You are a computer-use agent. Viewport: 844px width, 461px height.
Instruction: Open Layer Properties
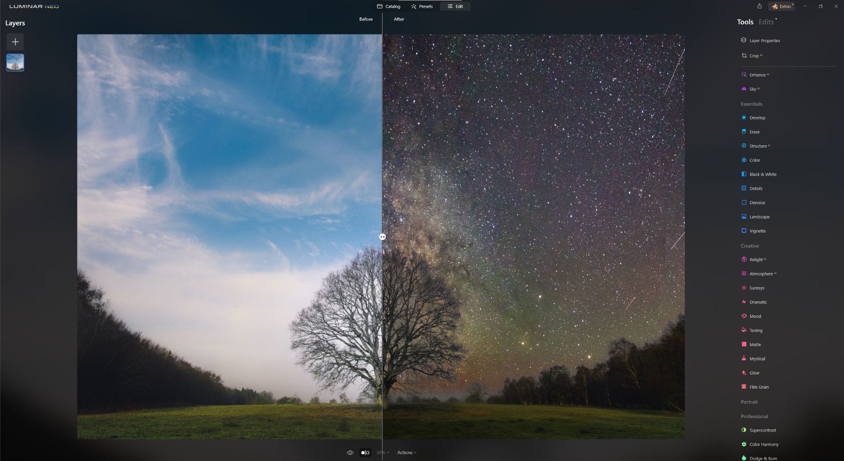point(765,40)
